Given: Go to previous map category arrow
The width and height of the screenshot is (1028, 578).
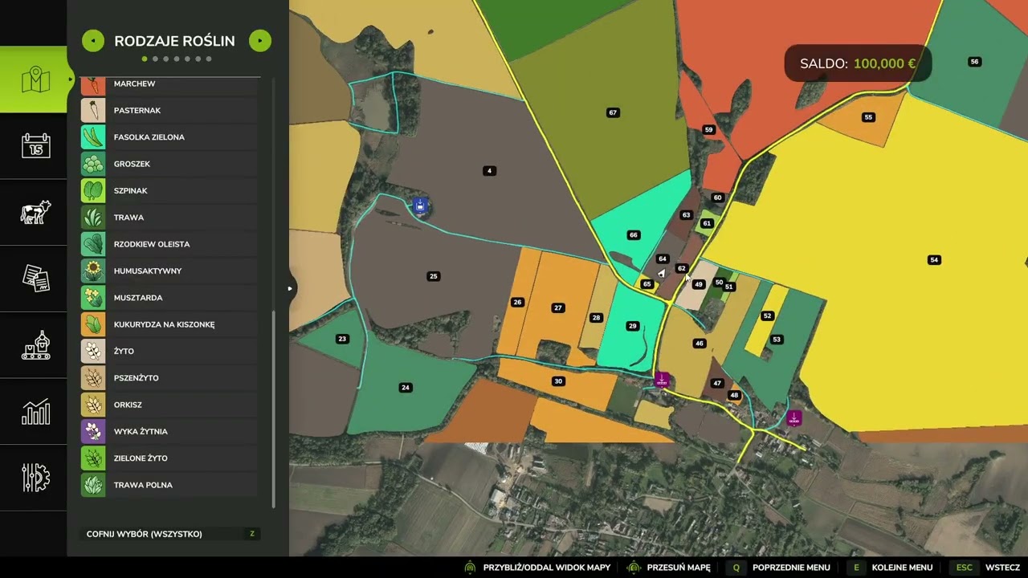Looking at the screenshot, I should (x=93, y=41).
